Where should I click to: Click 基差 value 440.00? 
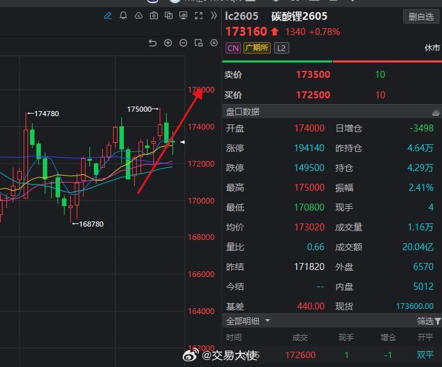pyautogui.click(x=311, y=306)
